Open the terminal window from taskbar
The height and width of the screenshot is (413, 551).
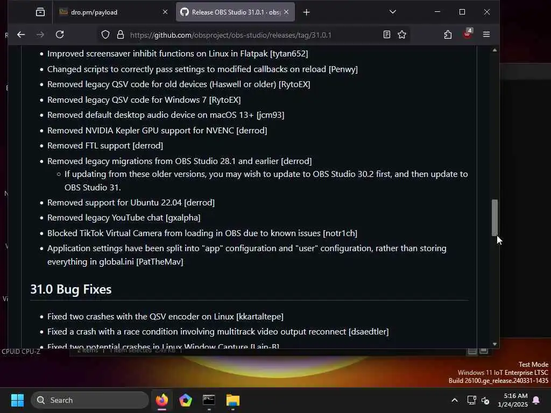(209, 400)
